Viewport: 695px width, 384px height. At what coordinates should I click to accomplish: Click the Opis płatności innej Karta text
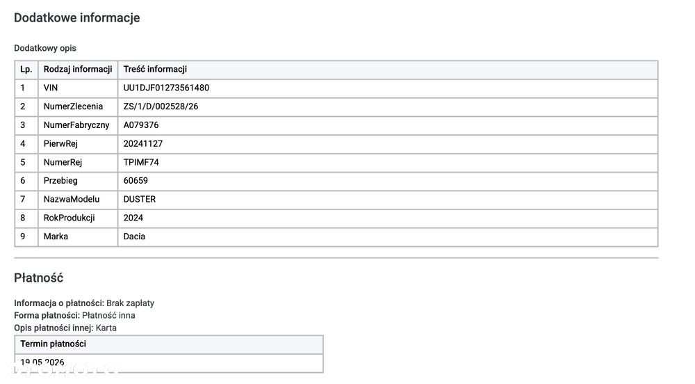coord(65,328)
